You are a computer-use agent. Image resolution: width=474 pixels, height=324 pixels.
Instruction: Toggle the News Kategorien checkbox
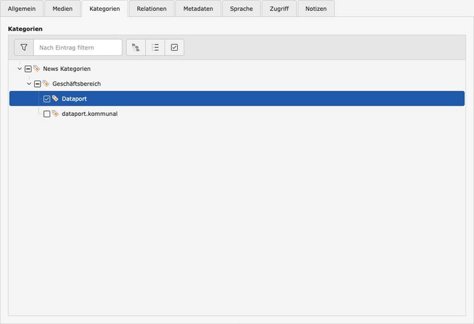[x=28, y=69]
